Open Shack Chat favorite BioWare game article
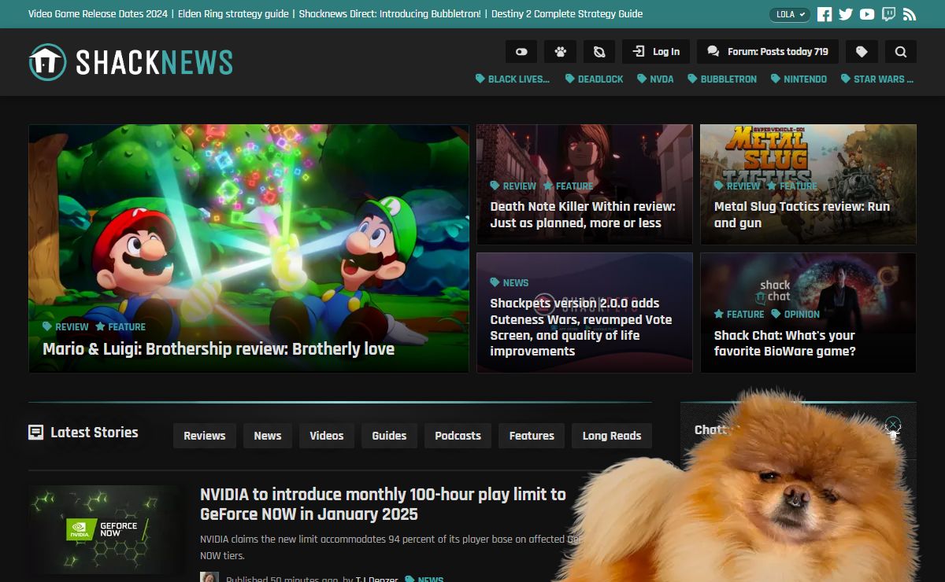Viewport: 945px width, 582px height. pyautogui.click(x=785, y=343)
